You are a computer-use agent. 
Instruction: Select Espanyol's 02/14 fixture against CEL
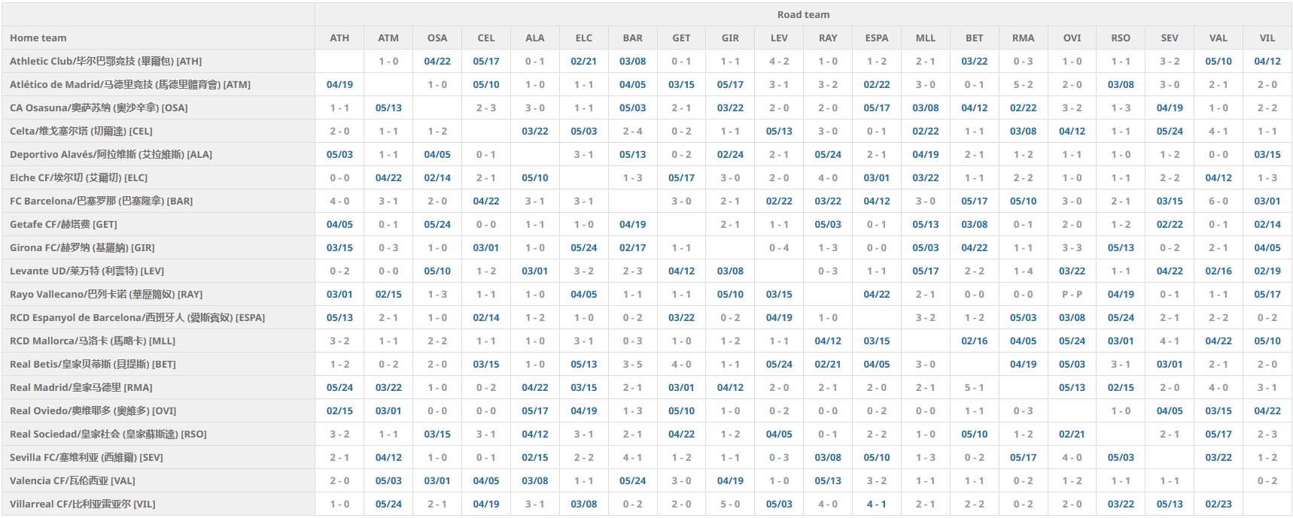pos(486,318)
